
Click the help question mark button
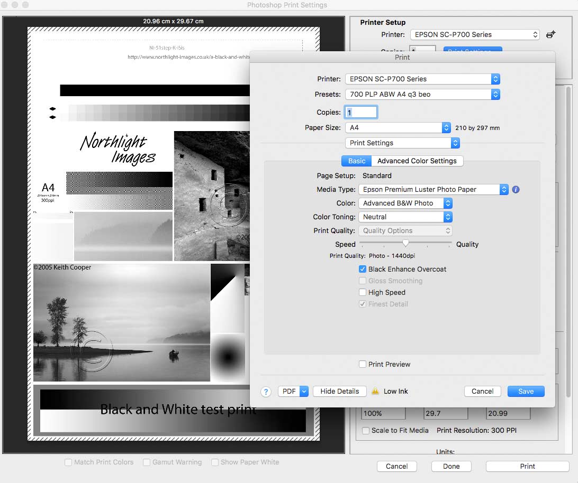coord(266,392)
